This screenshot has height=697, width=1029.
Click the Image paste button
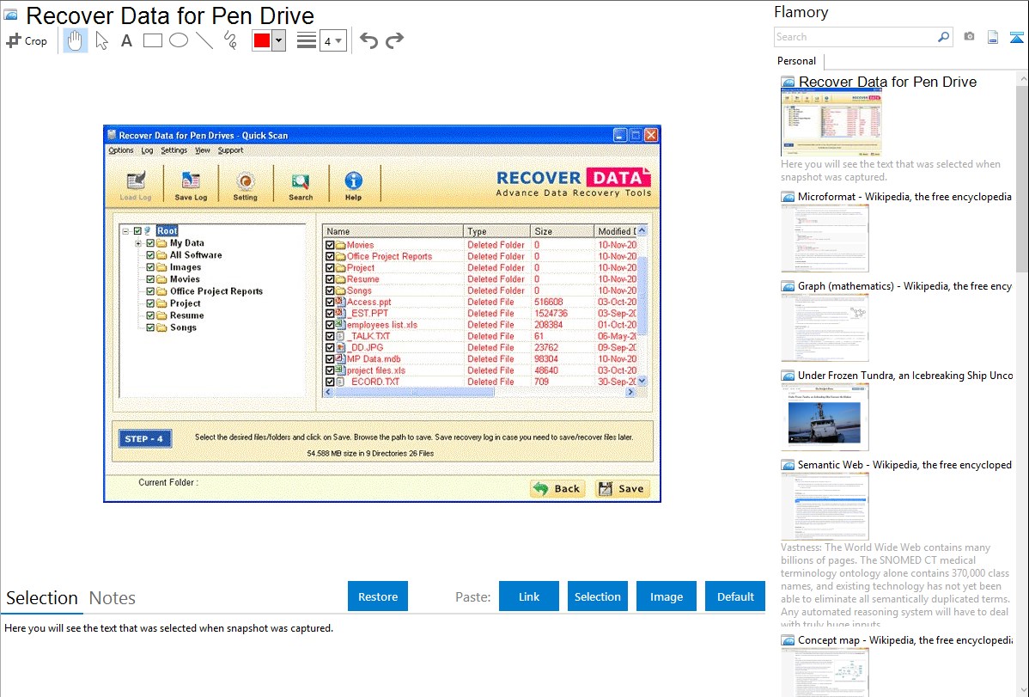(x=666, y=596)
